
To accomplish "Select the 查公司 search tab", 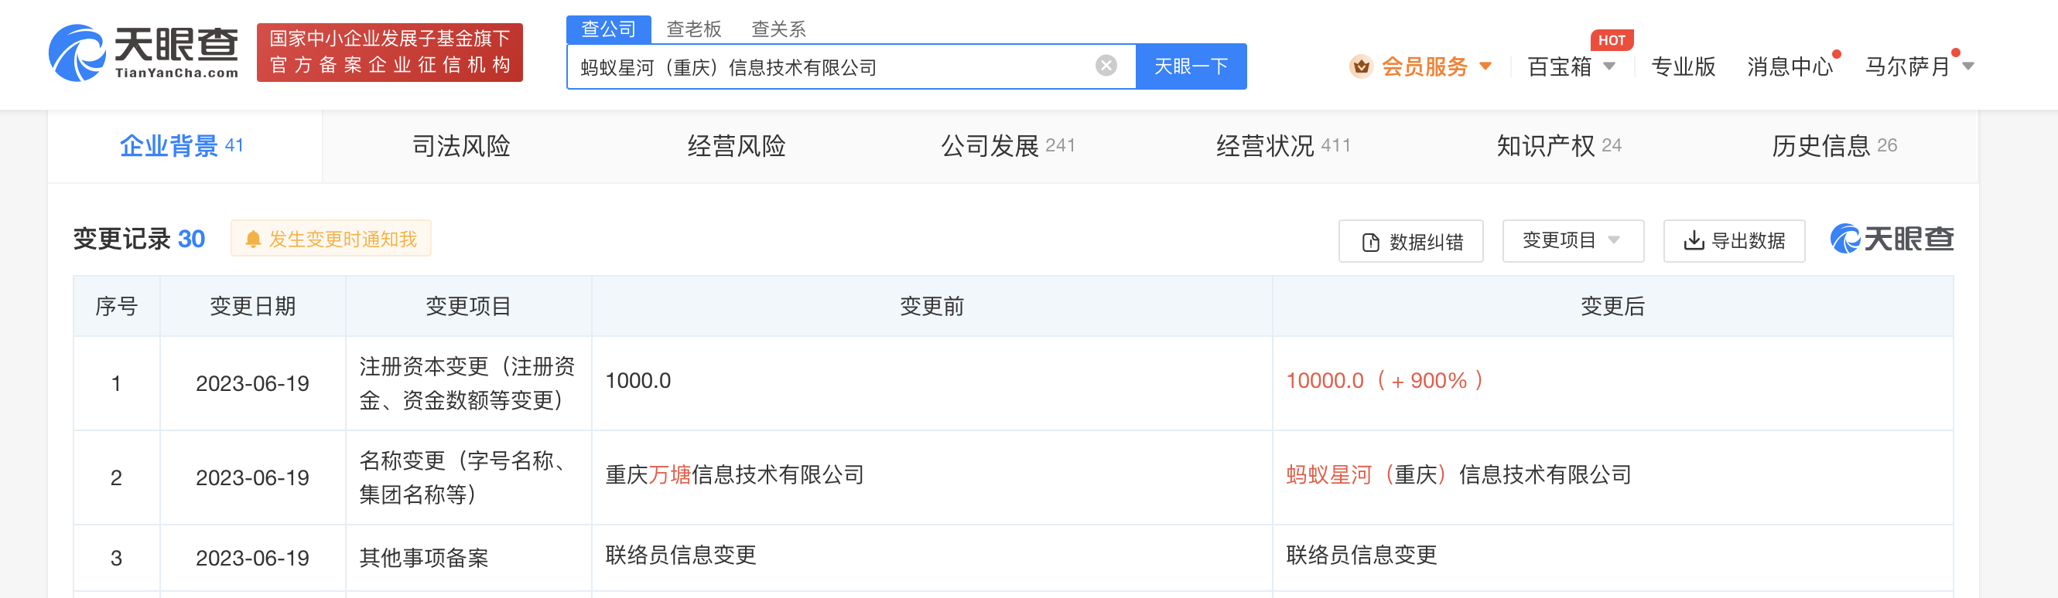I will (x=609, y=29).
